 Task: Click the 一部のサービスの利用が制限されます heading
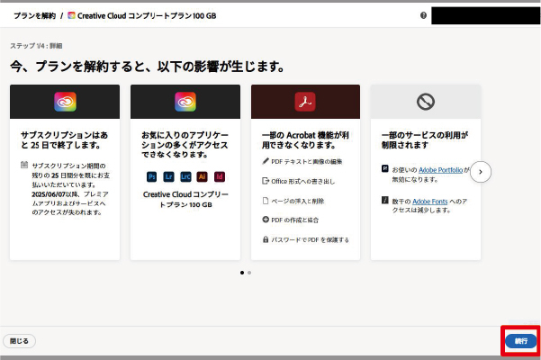[x=425, y=140]
